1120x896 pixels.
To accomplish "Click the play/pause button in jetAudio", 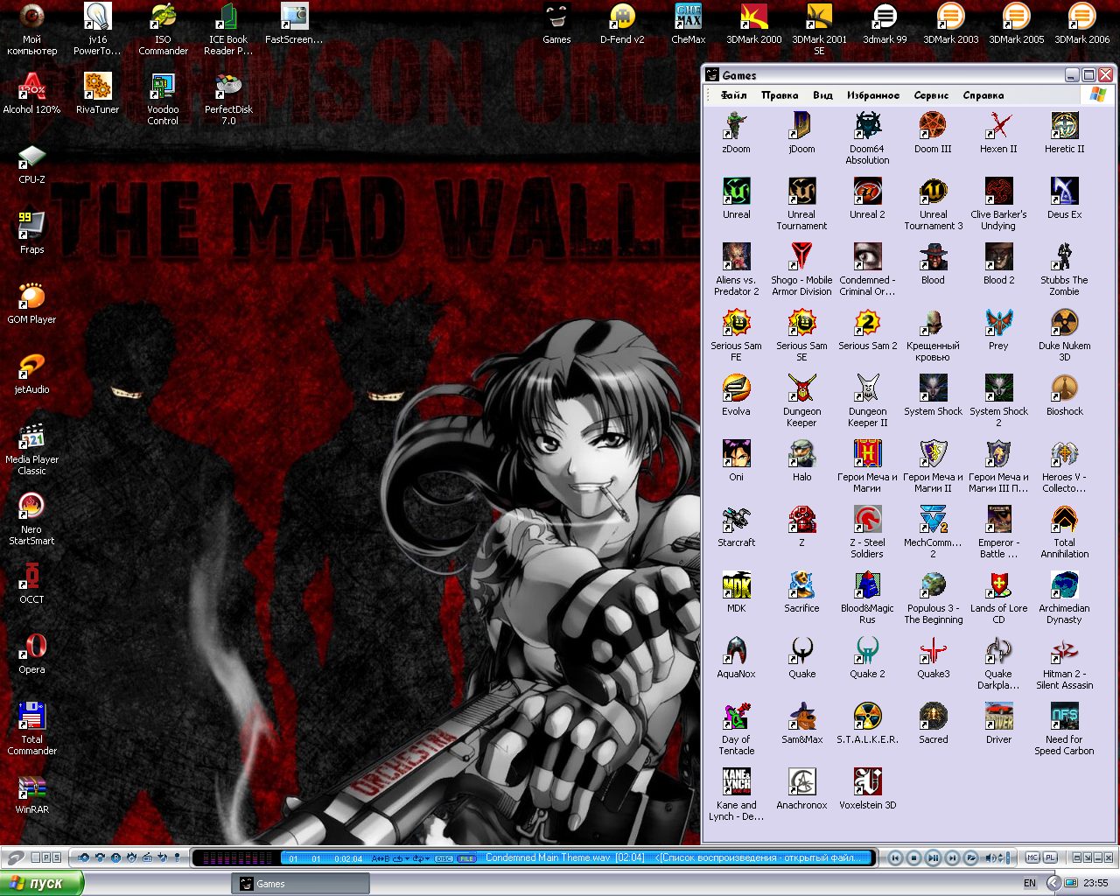I will click(x=933, y=858).
